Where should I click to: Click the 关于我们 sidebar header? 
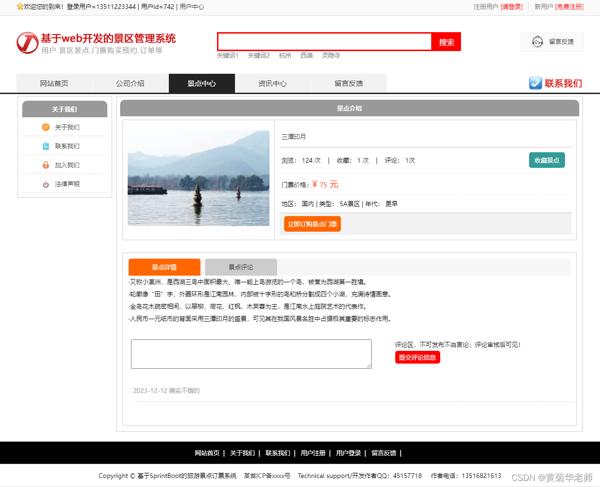65,109
